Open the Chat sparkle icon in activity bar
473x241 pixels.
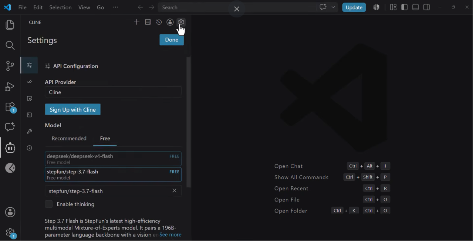tap(10, 127)
